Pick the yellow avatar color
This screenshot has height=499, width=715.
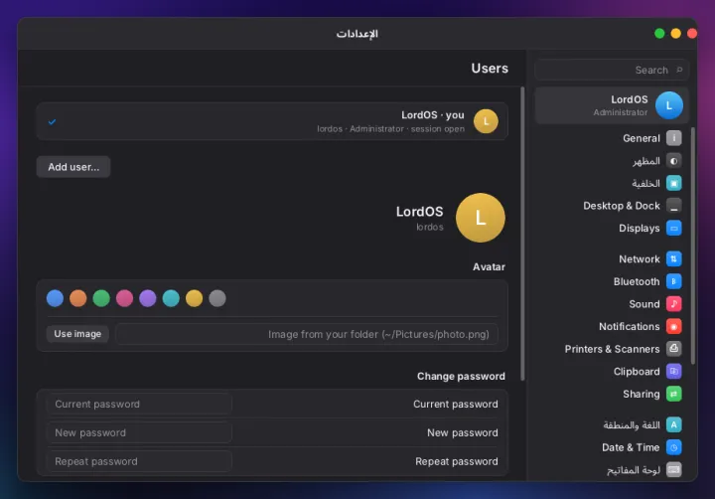click(x=195, y=298)
